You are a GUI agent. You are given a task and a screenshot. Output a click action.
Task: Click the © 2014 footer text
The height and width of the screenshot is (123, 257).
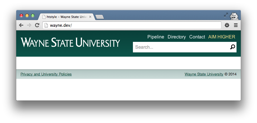(x=231, y=74)
